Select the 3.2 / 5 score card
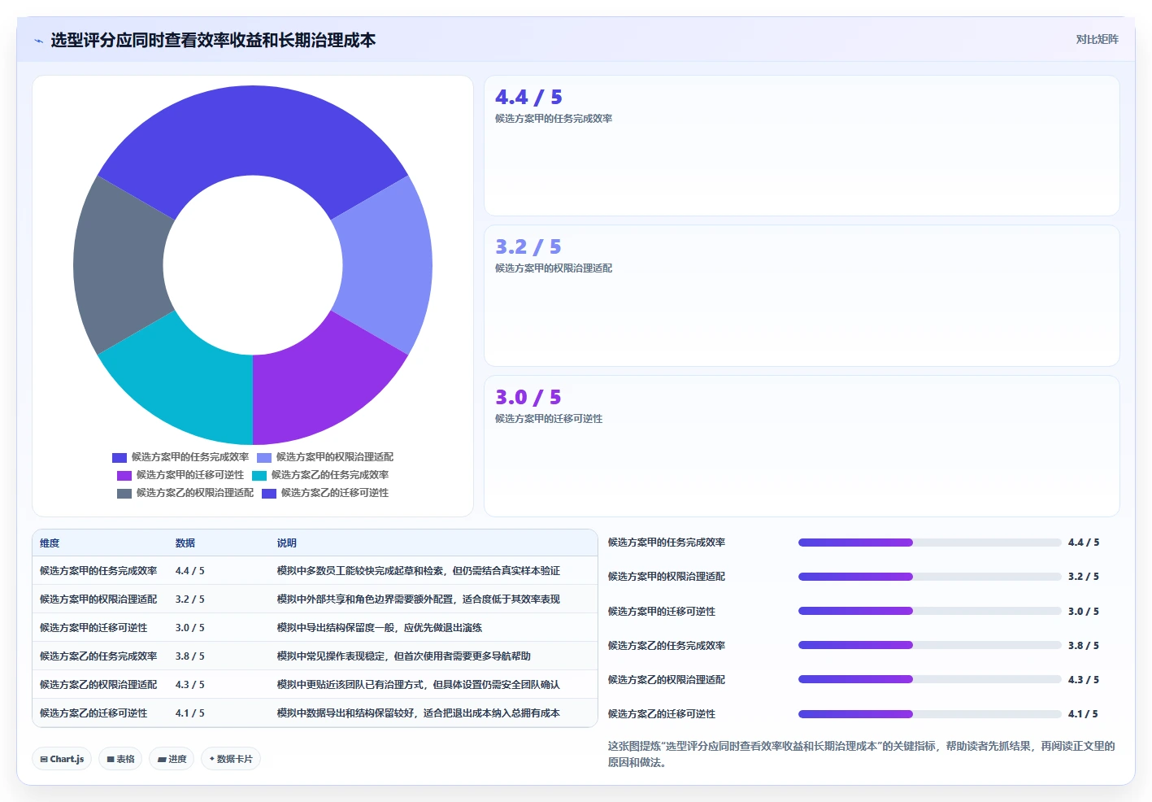Image resolution: width=1152 pixels, height=802 pixels. (802, 295)
